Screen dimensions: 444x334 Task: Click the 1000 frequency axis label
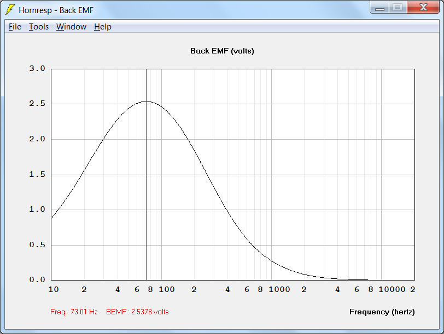(279, 289)
